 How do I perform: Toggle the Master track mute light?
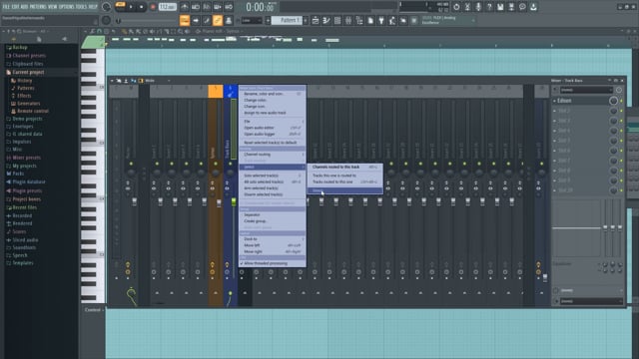pos(131,164)
